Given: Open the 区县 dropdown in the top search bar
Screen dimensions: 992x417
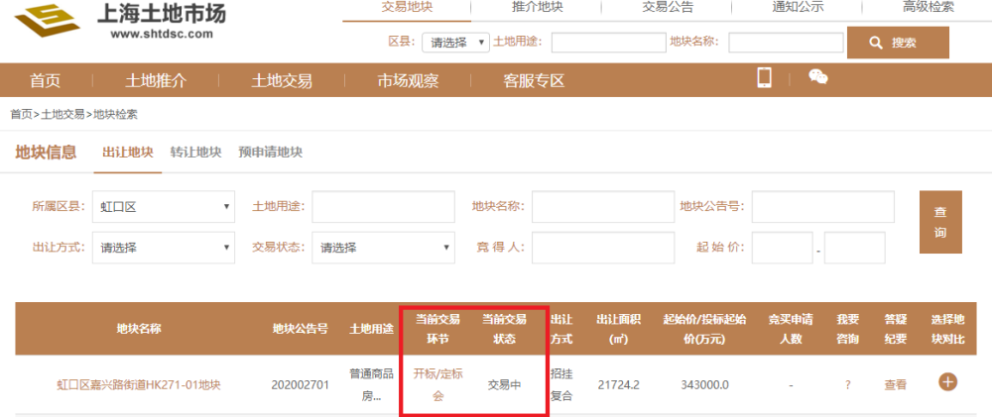Looking at the screenshot, I should pyautogui.click(x=455, y=43).
